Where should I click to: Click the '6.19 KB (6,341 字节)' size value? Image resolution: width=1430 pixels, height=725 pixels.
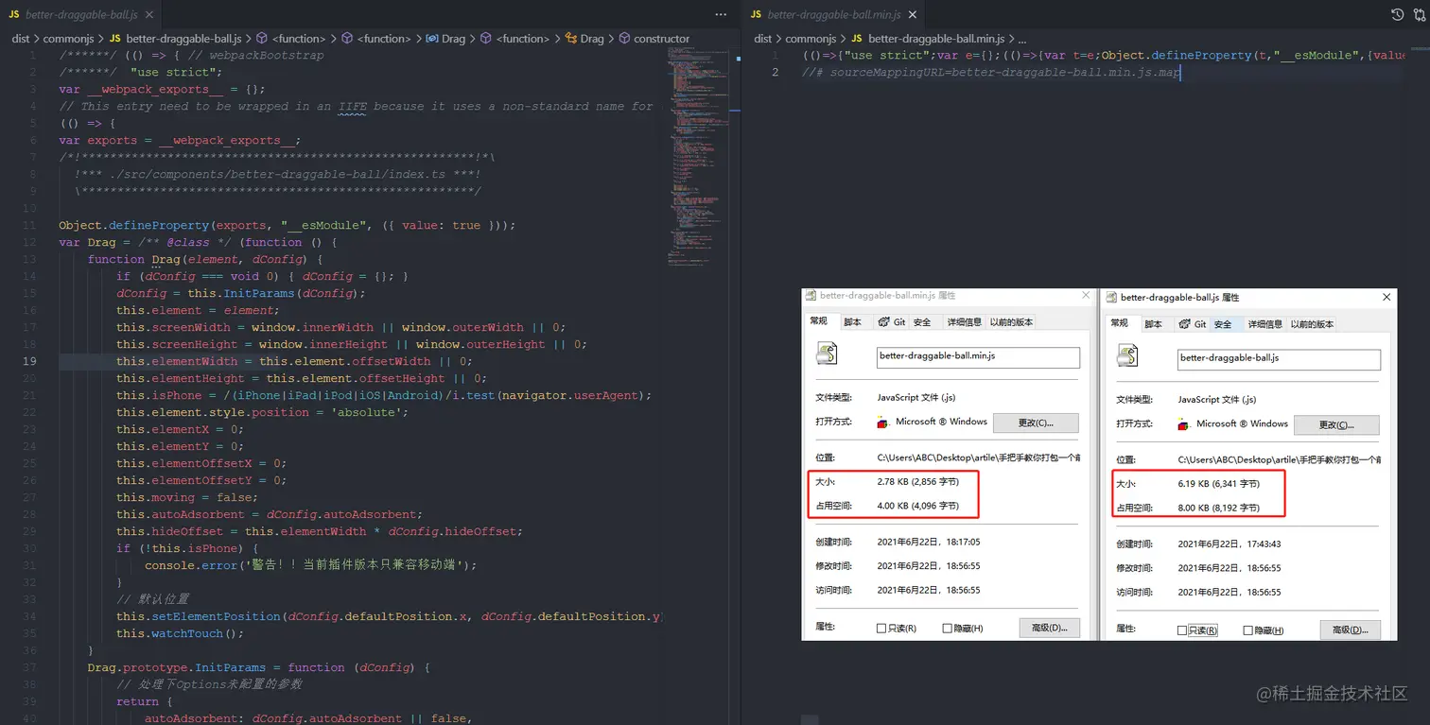click(1219, 483)
